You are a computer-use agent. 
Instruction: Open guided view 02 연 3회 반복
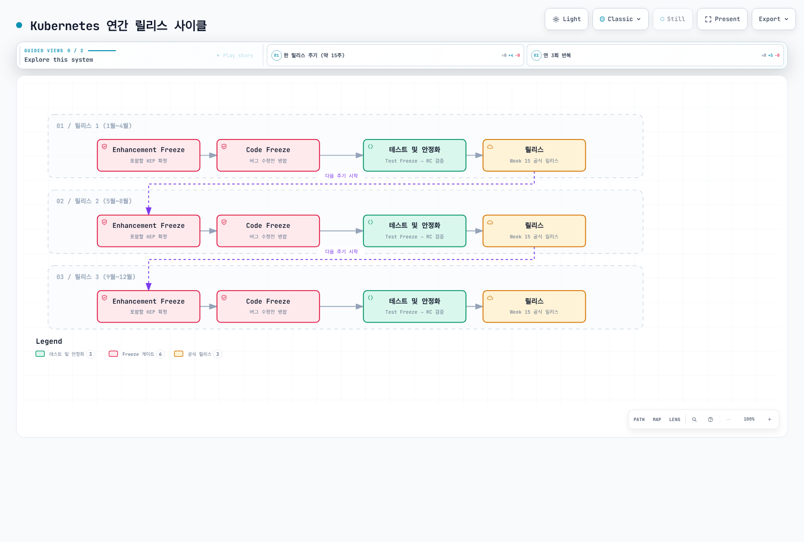tap(655, 55)
